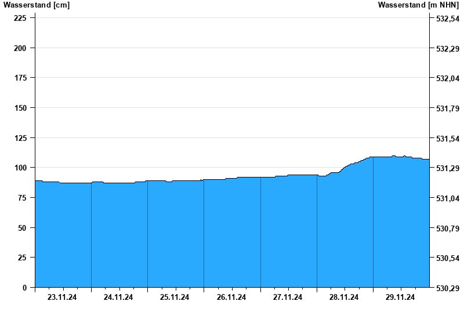Select the date label 25.11.24
The height and width of the screenshot is (319, 464).
pyautogui.click(x=175, y=297)
